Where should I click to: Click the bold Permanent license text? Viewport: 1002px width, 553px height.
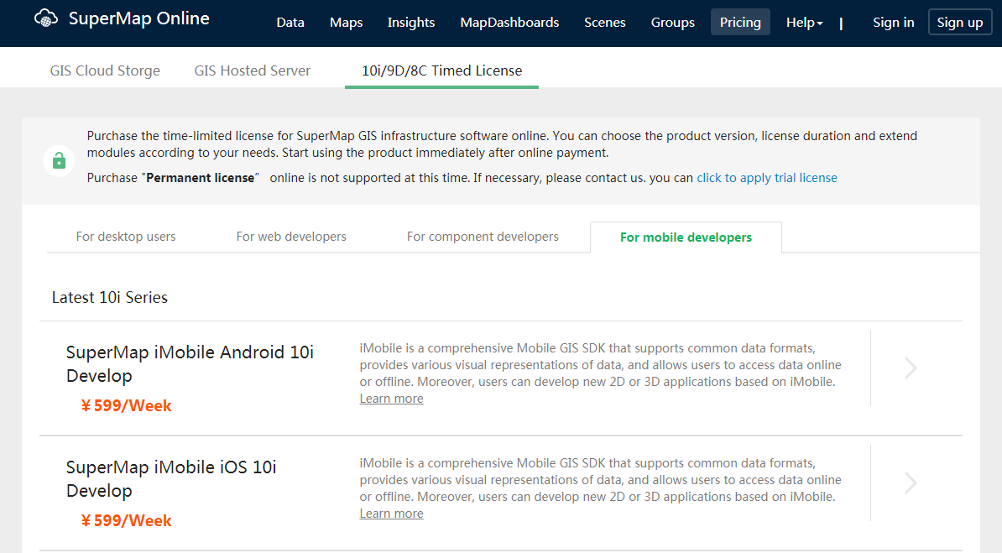200,178
